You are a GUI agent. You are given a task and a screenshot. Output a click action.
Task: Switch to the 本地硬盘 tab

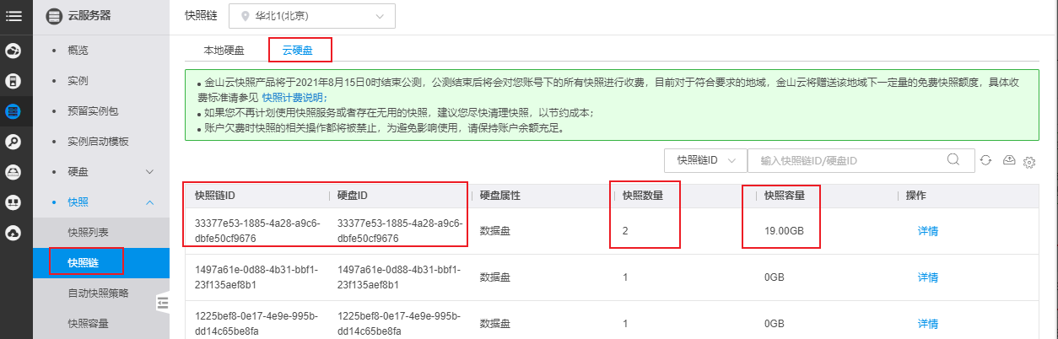(224, 51)
